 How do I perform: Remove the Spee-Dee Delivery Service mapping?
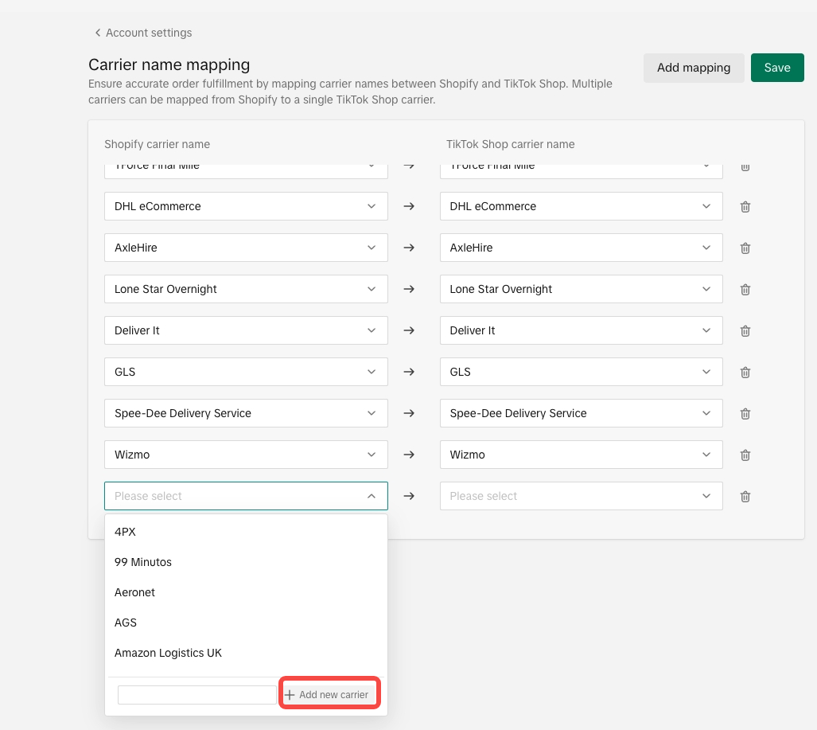point(745,414)
